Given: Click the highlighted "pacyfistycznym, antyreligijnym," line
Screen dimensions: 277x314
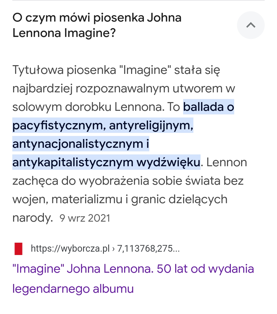Looking at the screenshot, I should coord(103,125).
